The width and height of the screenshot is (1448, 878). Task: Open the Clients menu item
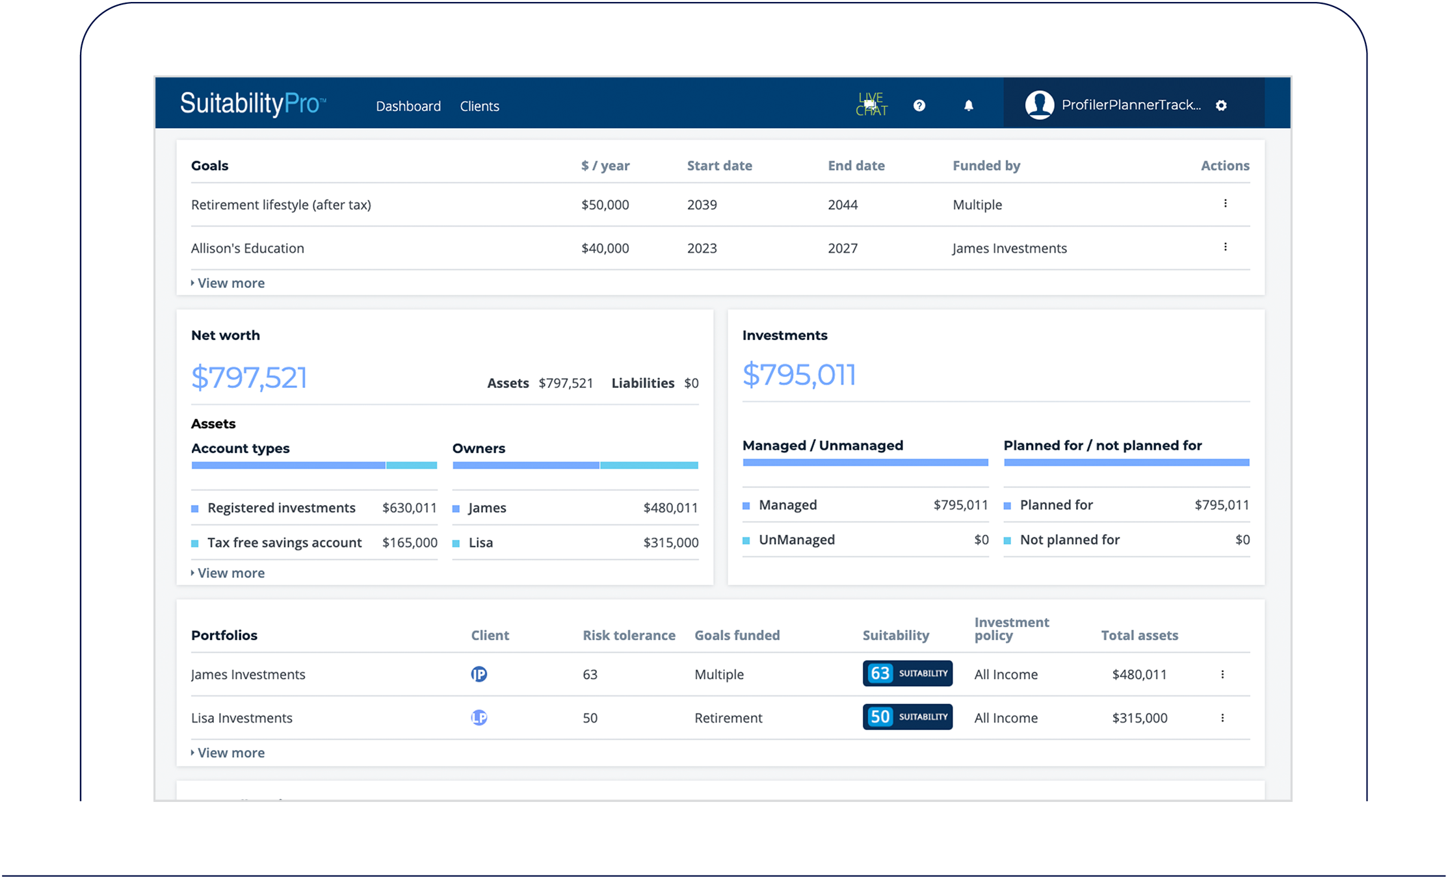(479, 106)
